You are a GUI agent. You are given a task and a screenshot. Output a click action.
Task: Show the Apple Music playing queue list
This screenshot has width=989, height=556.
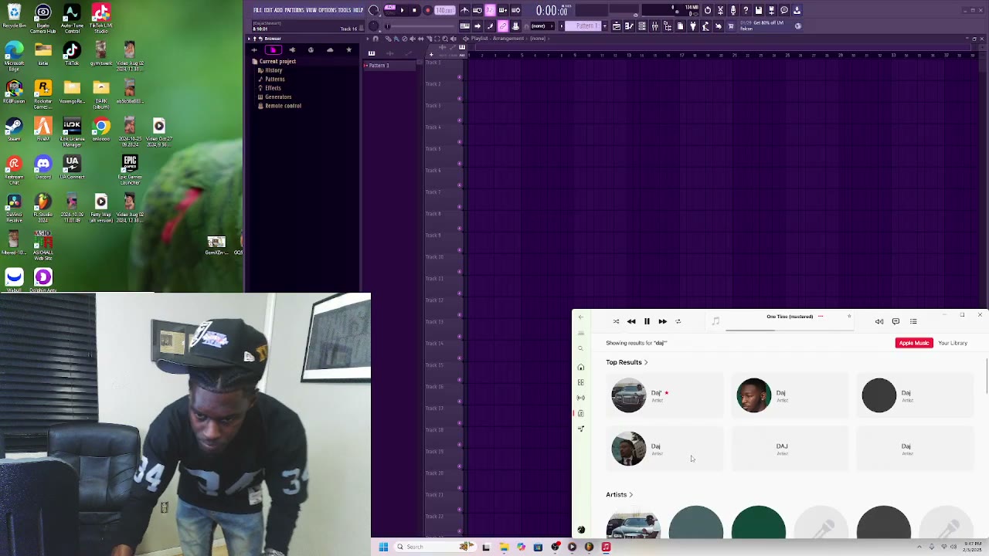pos(913,321)
